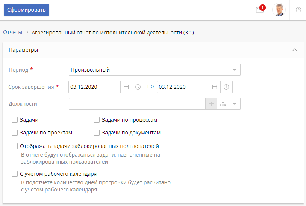Click into the Должности input field
The image size is (306, 206).
[x=137, y=104]
